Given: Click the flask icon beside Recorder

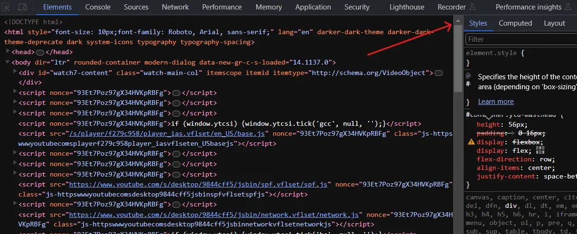Looking at the screenshot, I should click(472, 7).
